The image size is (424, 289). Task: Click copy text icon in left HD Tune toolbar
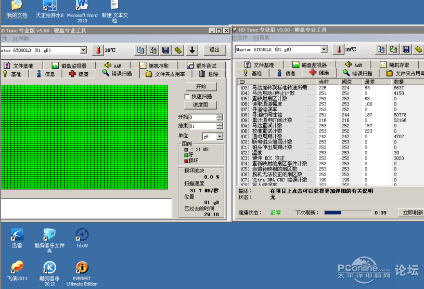pyautogui.click(x=140, y=50)
